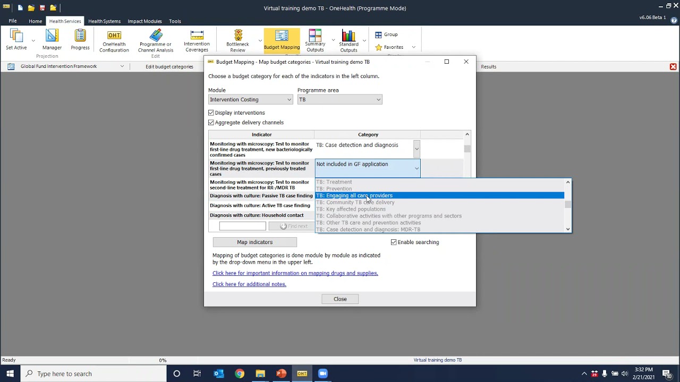Viewport: 680px width, 382px height.
Task: Click the Windows taskbar search box
Action: pyautogui.click(x=95, y=374)
